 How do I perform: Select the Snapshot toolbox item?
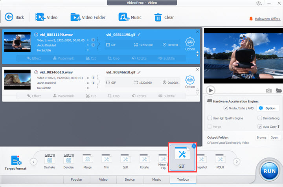[202, 161]
